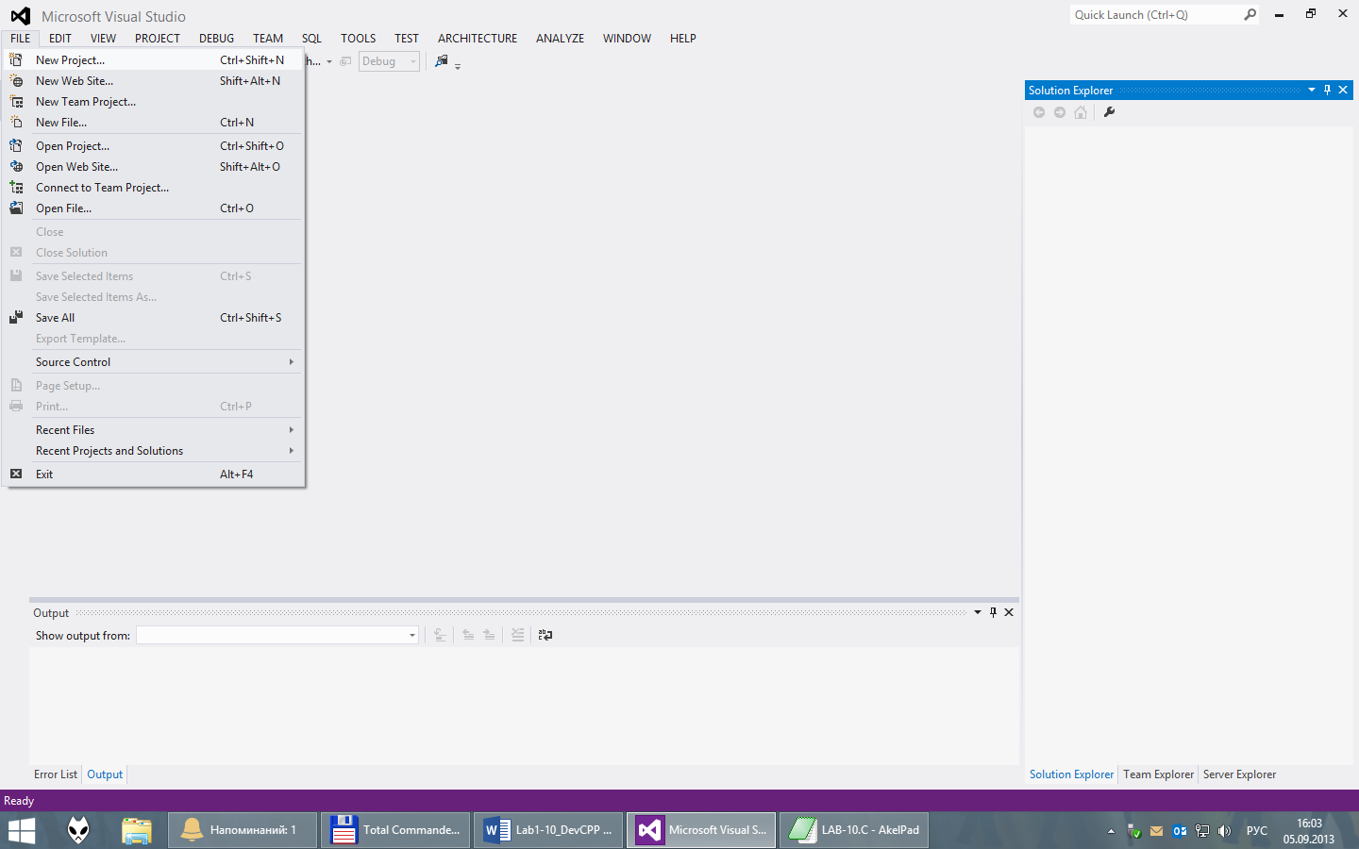Open Total Commander taskbar button
The width and height of the screenshot is (1359, 849).
click(395, 830)
